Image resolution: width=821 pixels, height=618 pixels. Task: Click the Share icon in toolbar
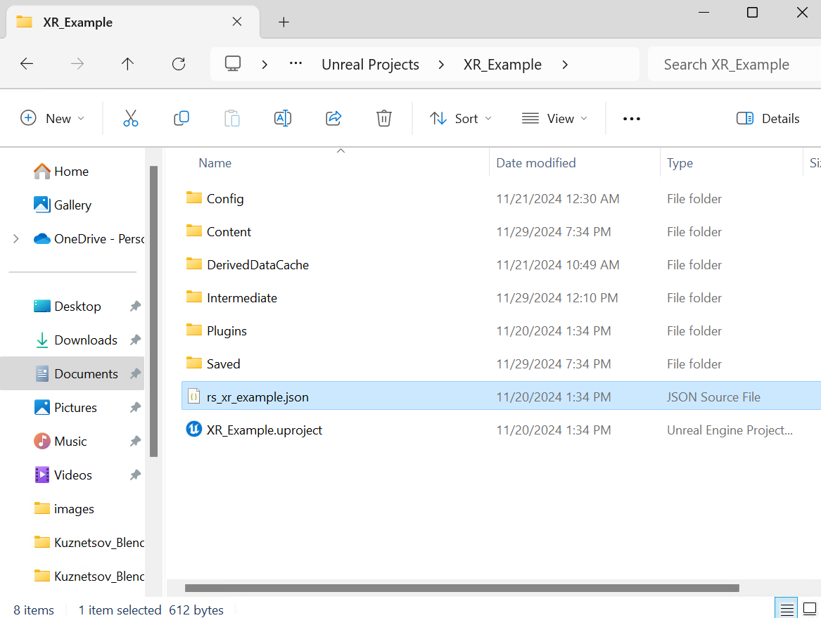333,118
